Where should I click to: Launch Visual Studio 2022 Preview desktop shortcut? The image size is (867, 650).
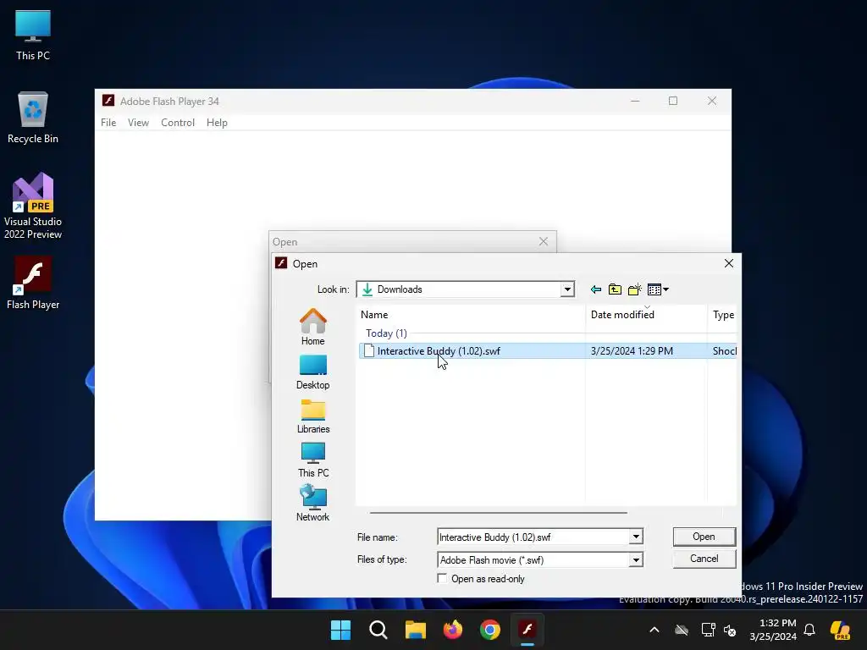click(x=33, y=207)
